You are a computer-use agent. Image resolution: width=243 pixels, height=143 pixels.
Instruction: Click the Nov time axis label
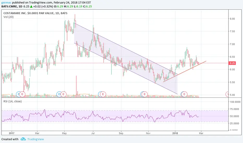tap(148, 133)
